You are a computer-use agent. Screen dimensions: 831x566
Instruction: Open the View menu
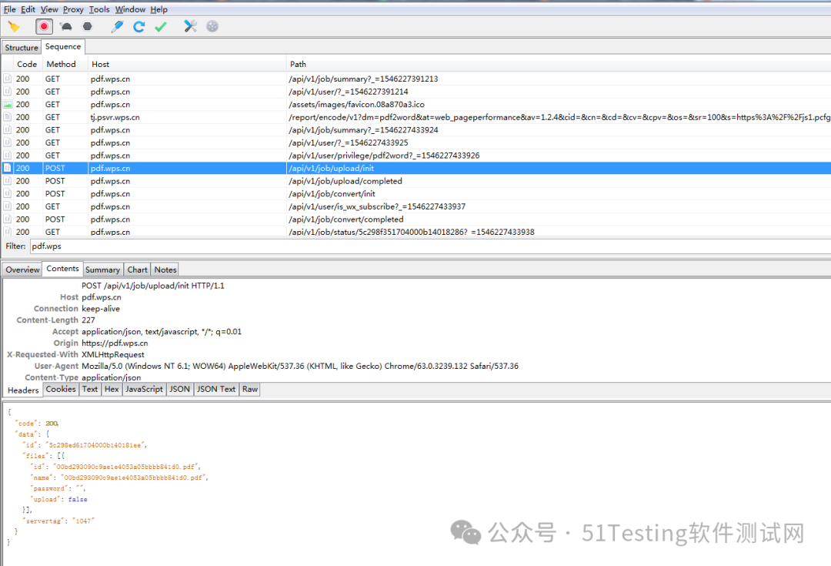pos(49,9)
